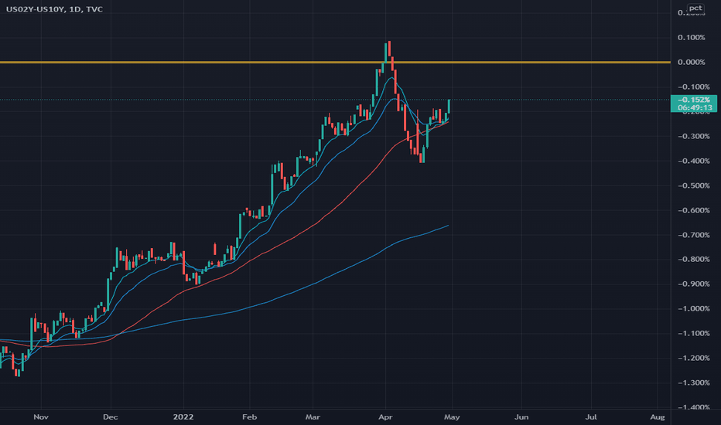
Task: Click the -1.000% price axis label
Action: (x=693, y=308)
